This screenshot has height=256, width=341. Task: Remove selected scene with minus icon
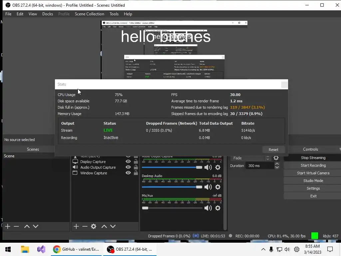pos(16,226)
